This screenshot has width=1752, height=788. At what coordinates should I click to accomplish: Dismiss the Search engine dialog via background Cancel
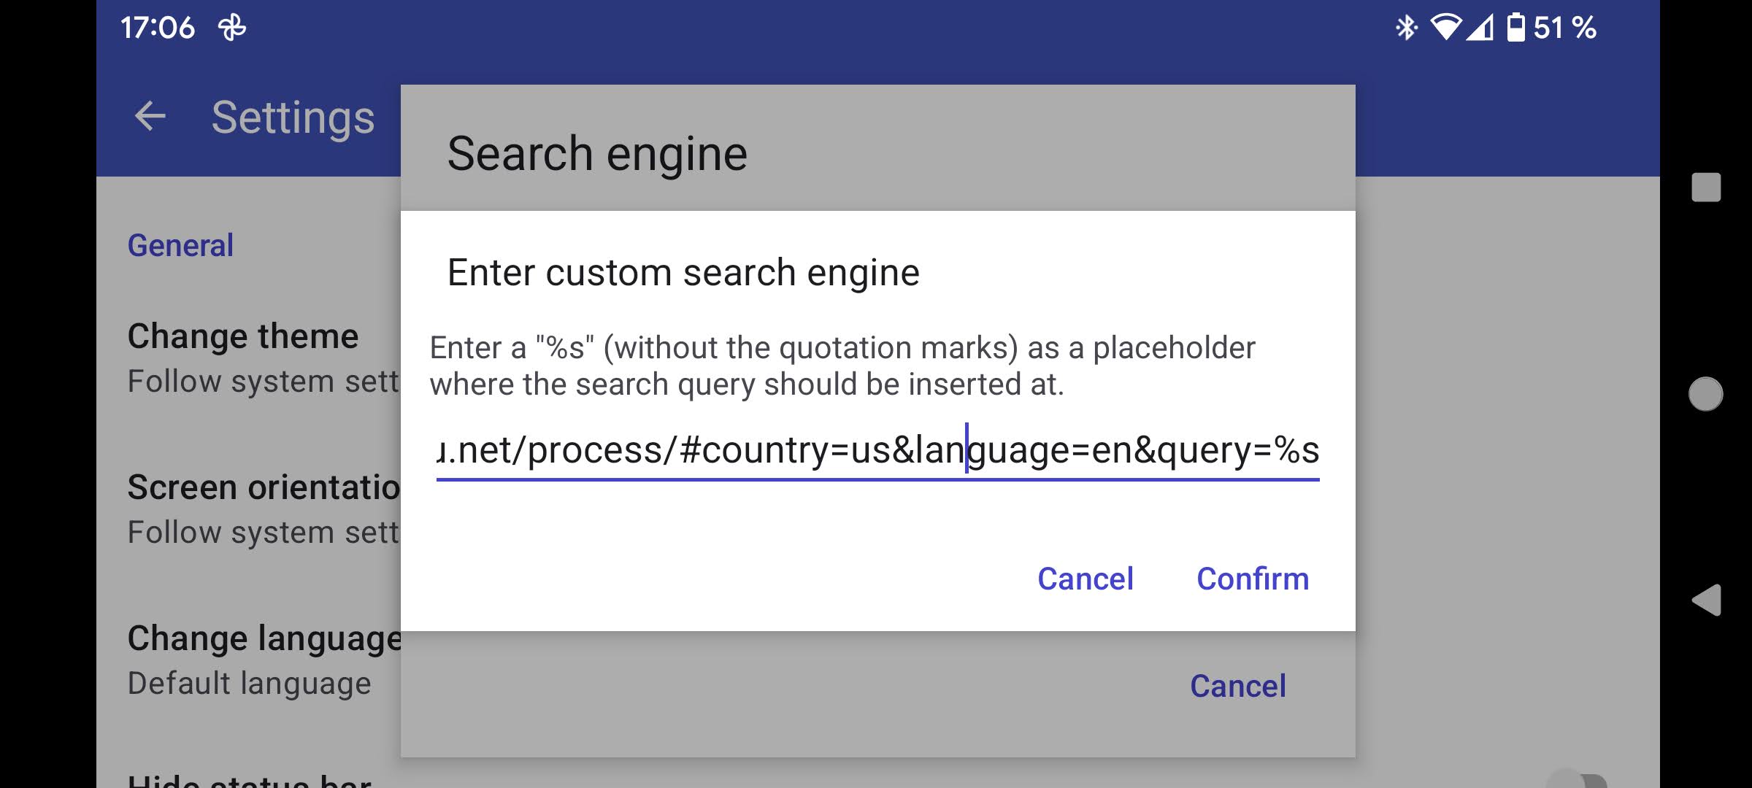1237,685
